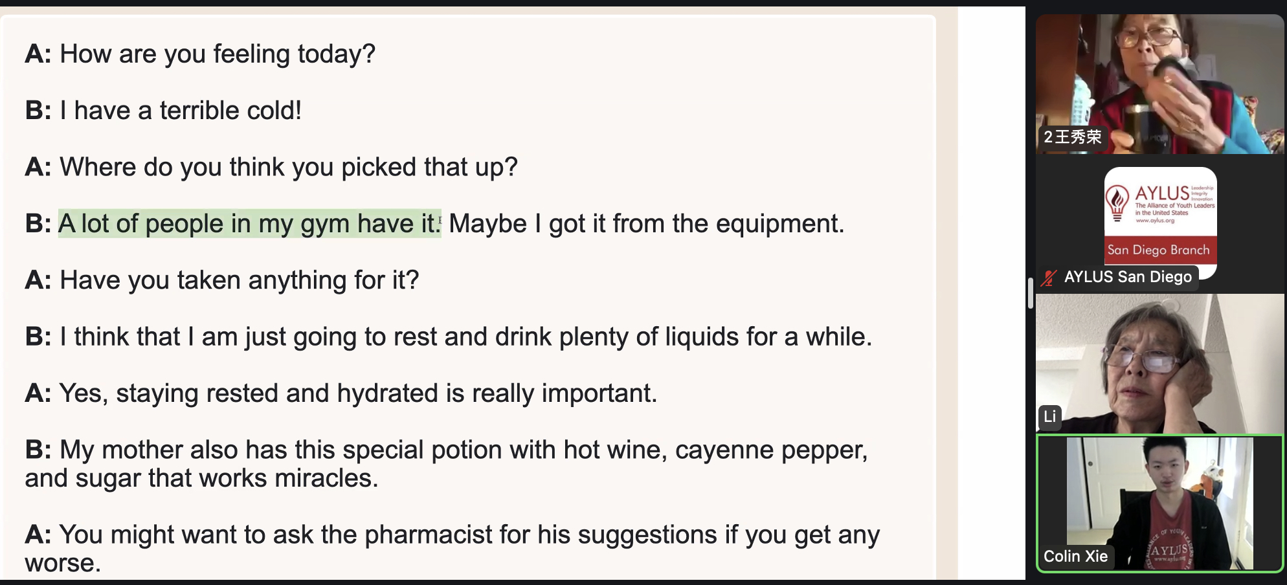Select the 2王秀荣 participant video thumbnail
Screen dimensions: 1287x585
coord(1159,83)
